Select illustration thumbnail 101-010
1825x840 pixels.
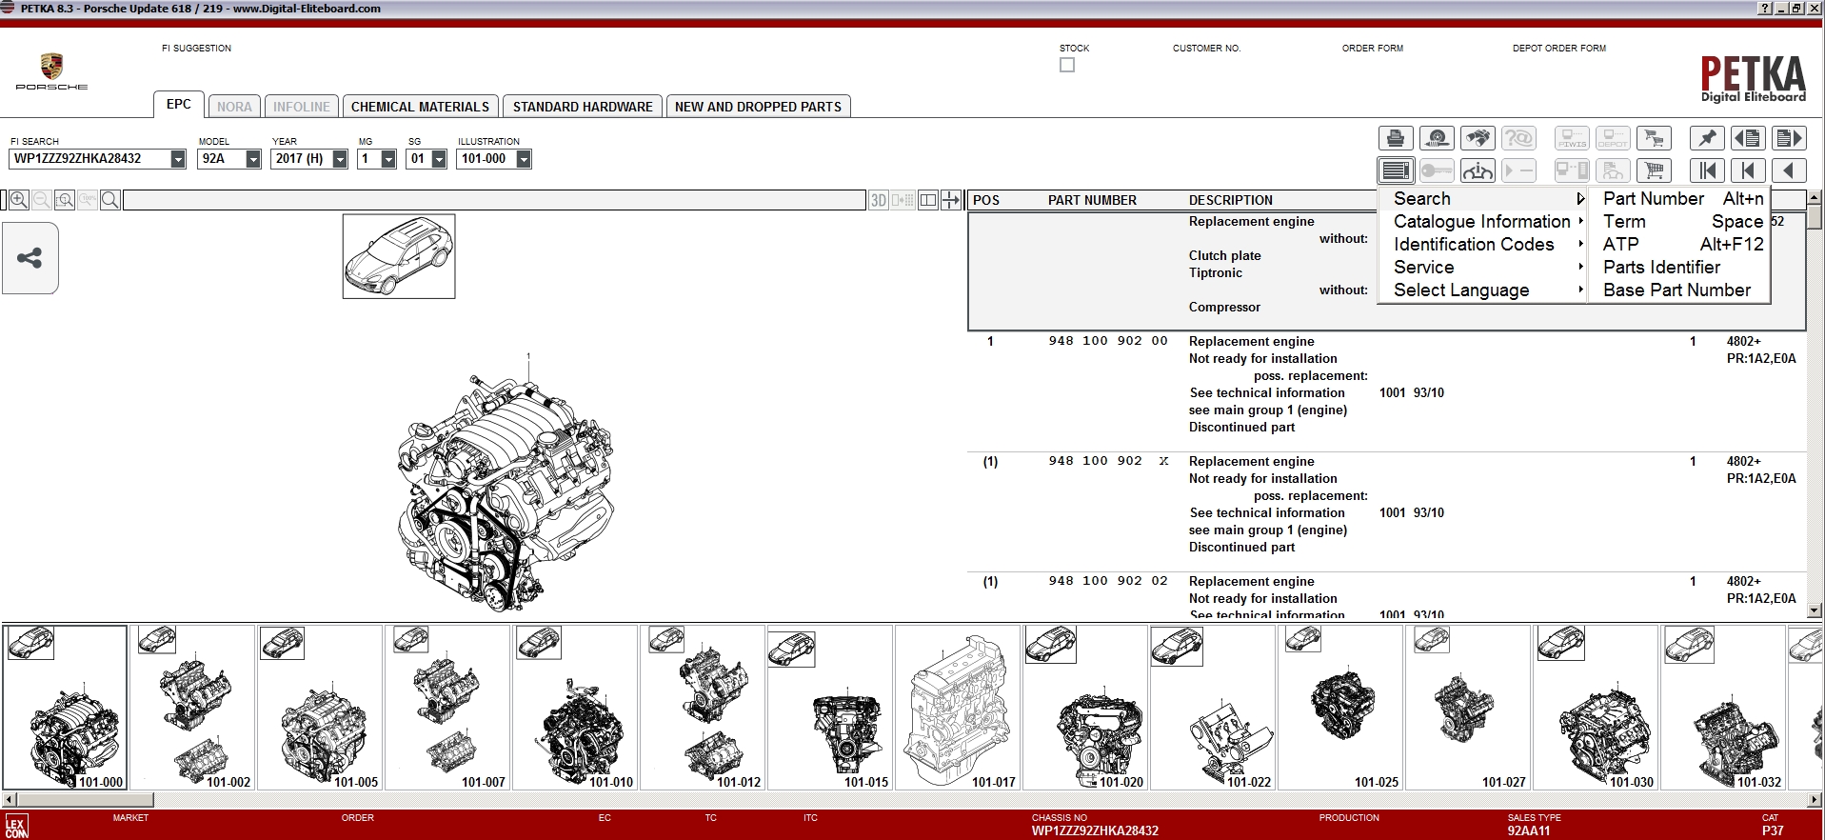pos(575,708)
